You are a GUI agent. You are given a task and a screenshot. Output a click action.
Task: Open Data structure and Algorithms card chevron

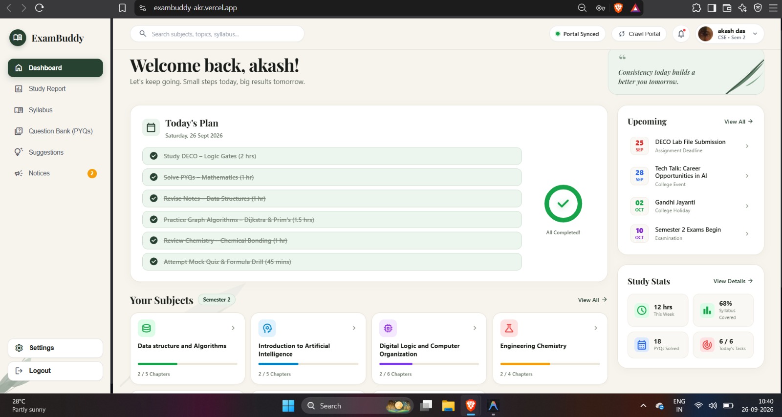pos(233,328)
